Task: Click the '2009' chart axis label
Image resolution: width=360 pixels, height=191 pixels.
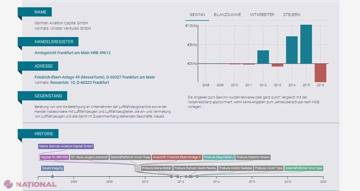Action: coord(220,85)
